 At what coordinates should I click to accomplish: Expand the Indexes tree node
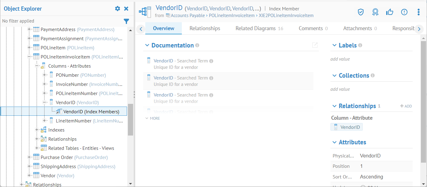point(37,130)
